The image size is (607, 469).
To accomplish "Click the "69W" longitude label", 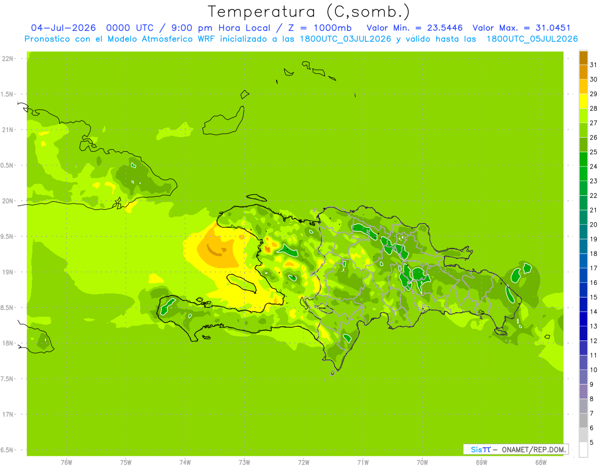I will (x=482, y=462).
